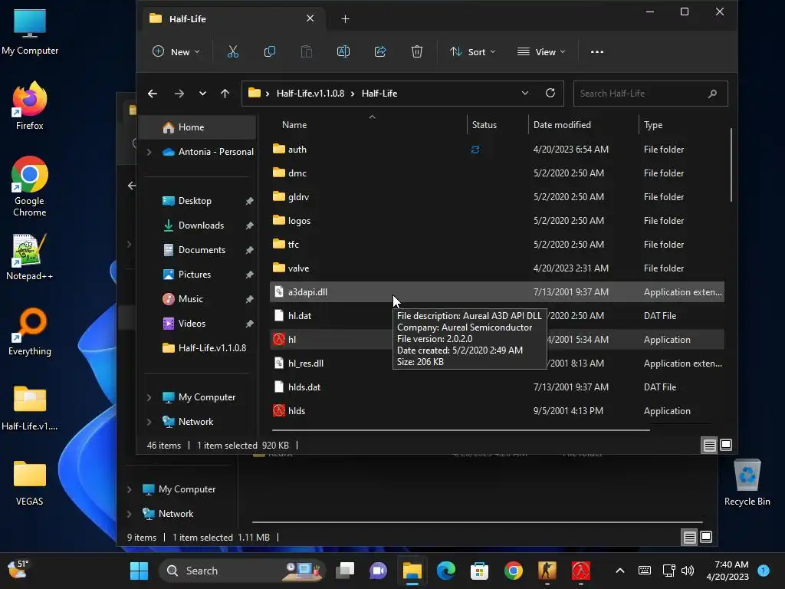Open the Sort dropdown menu

472,51
